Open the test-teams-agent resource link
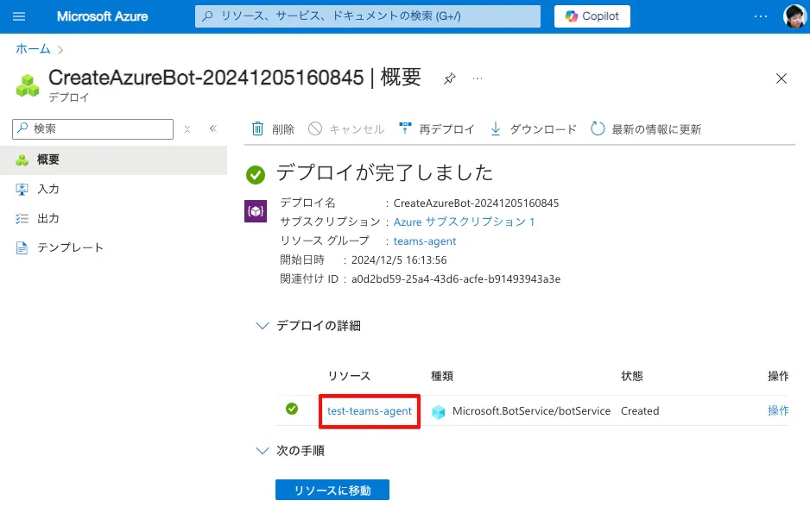The height and width of the screenshot is (513, 810). tap(370, 411)
